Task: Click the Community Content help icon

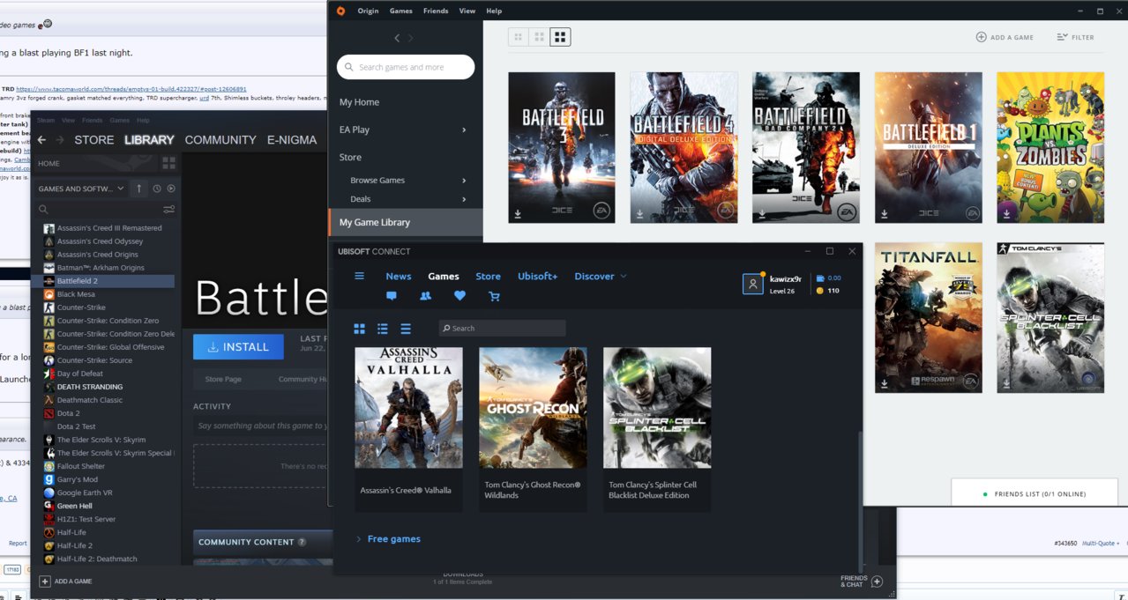Action: [302, 542]
